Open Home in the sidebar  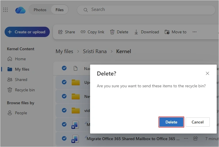coord(17,59)
